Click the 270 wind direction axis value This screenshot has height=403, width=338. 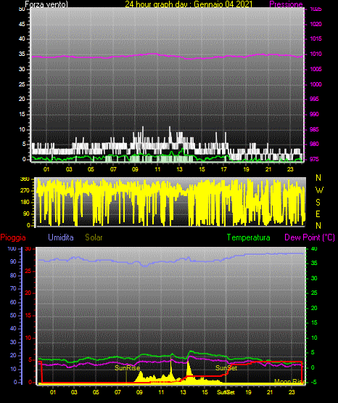(x=25, y=191)
